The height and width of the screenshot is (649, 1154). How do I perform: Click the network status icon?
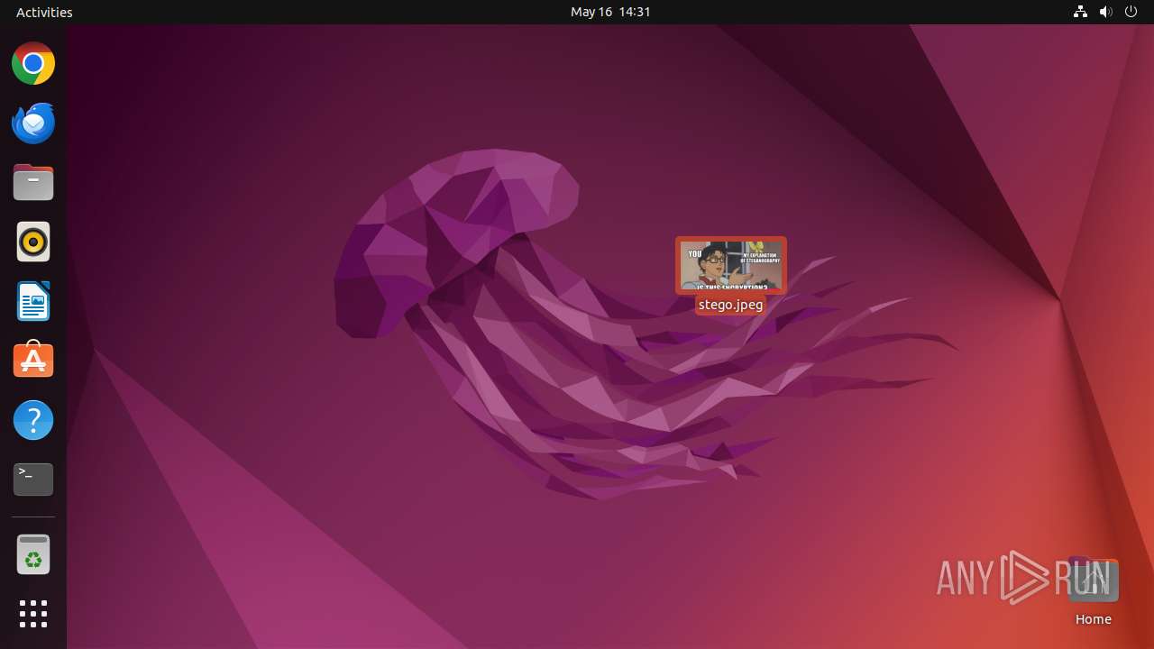click(x=1080, y=12)
